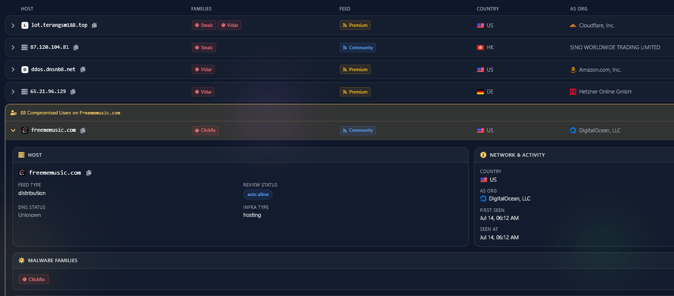Copy the 87.120.104.81 address

(76, 48)
